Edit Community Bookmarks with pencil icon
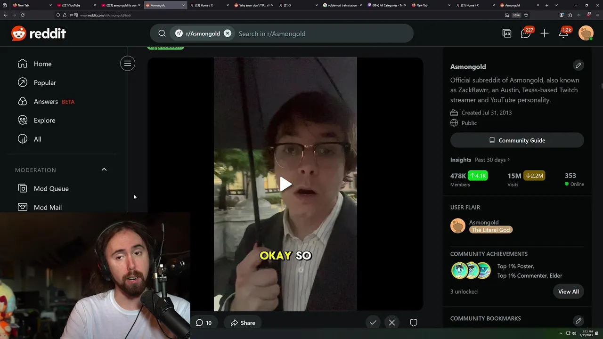 [579, 321]
